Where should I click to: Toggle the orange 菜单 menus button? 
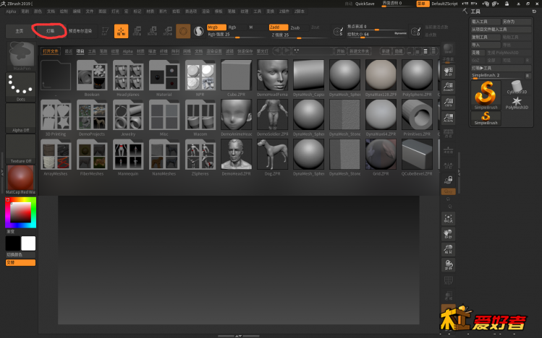click(423, 4)
